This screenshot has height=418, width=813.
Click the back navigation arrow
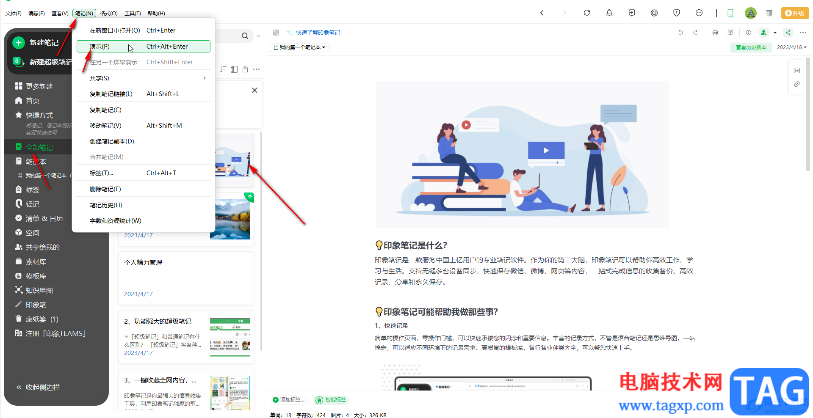[x=542, y=13]
